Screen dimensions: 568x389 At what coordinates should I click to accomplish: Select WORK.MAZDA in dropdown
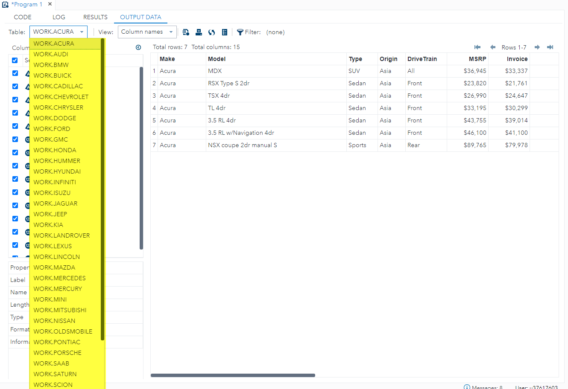pos(65,267)
